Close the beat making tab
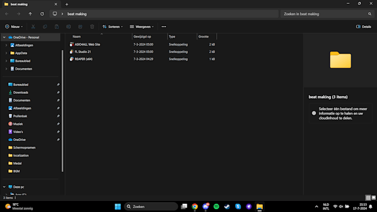Screen dimensions: 377x212 56,4
